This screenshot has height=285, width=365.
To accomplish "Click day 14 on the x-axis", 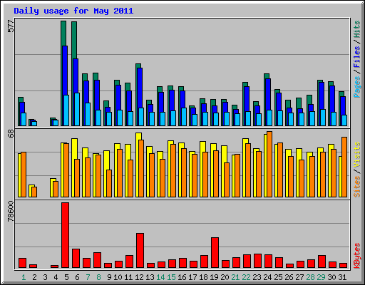I will pyautogui.click(x=160, y=277).
